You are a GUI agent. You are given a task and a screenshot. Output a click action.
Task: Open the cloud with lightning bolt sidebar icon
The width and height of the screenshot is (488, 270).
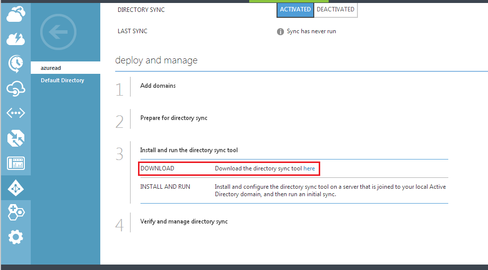pos(16,39)
